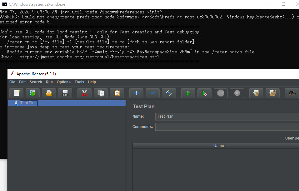Click the Open file folder icon
Screen dimensions: 299x191
tap(49, 93)
